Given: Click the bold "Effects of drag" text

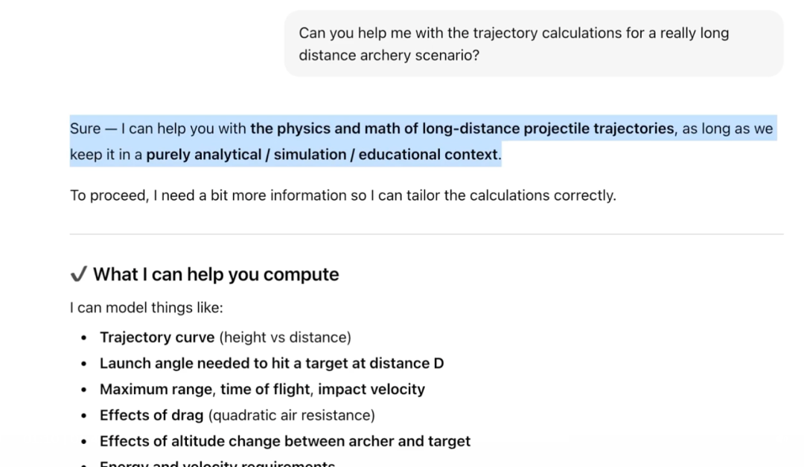Looking at the screenshot, I should pos(152,416).
